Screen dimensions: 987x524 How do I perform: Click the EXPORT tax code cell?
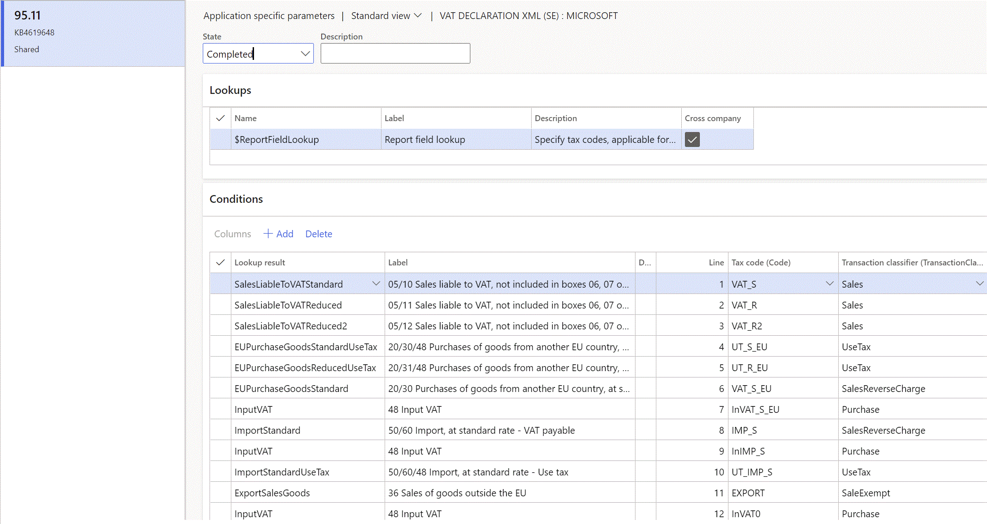click(782, 493)
